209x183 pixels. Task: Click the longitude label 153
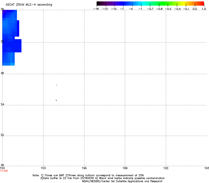43,168
